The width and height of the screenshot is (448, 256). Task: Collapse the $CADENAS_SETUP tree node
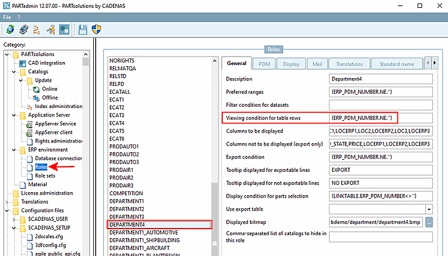click(x=14, y=228)
